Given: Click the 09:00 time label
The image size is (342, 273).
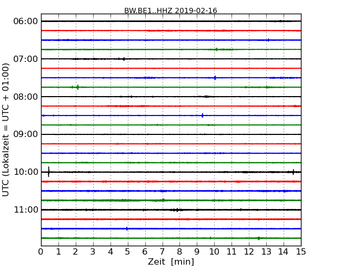Looking at the screenshot, I should coord(26,134).
